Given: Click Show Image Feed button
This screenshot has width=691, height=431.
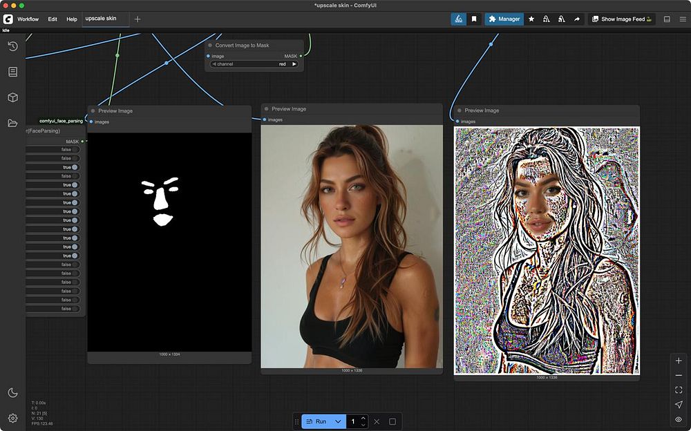Looking at the screenshot, I should (622, 19).
